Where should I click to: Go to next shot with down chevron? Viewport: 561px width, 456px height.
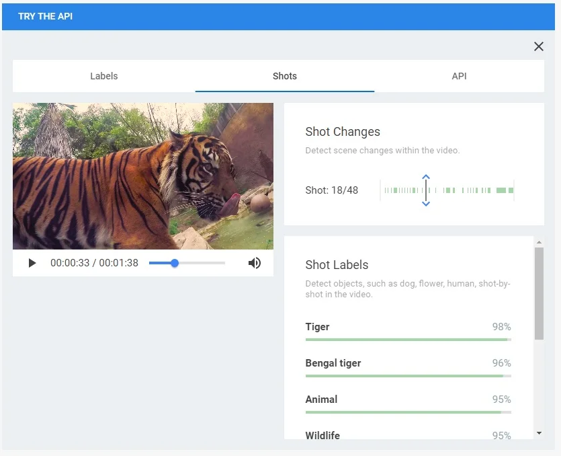click(426, 204)
